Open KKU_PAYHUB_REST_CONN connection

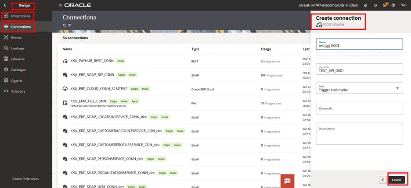coord(92,61)
